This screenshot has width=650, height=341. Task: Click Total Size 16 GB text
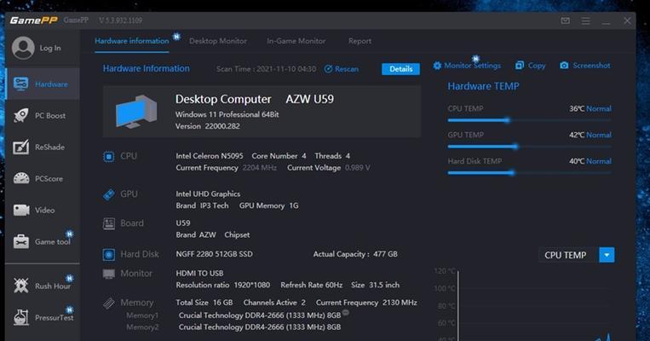(x=204, y=303)
